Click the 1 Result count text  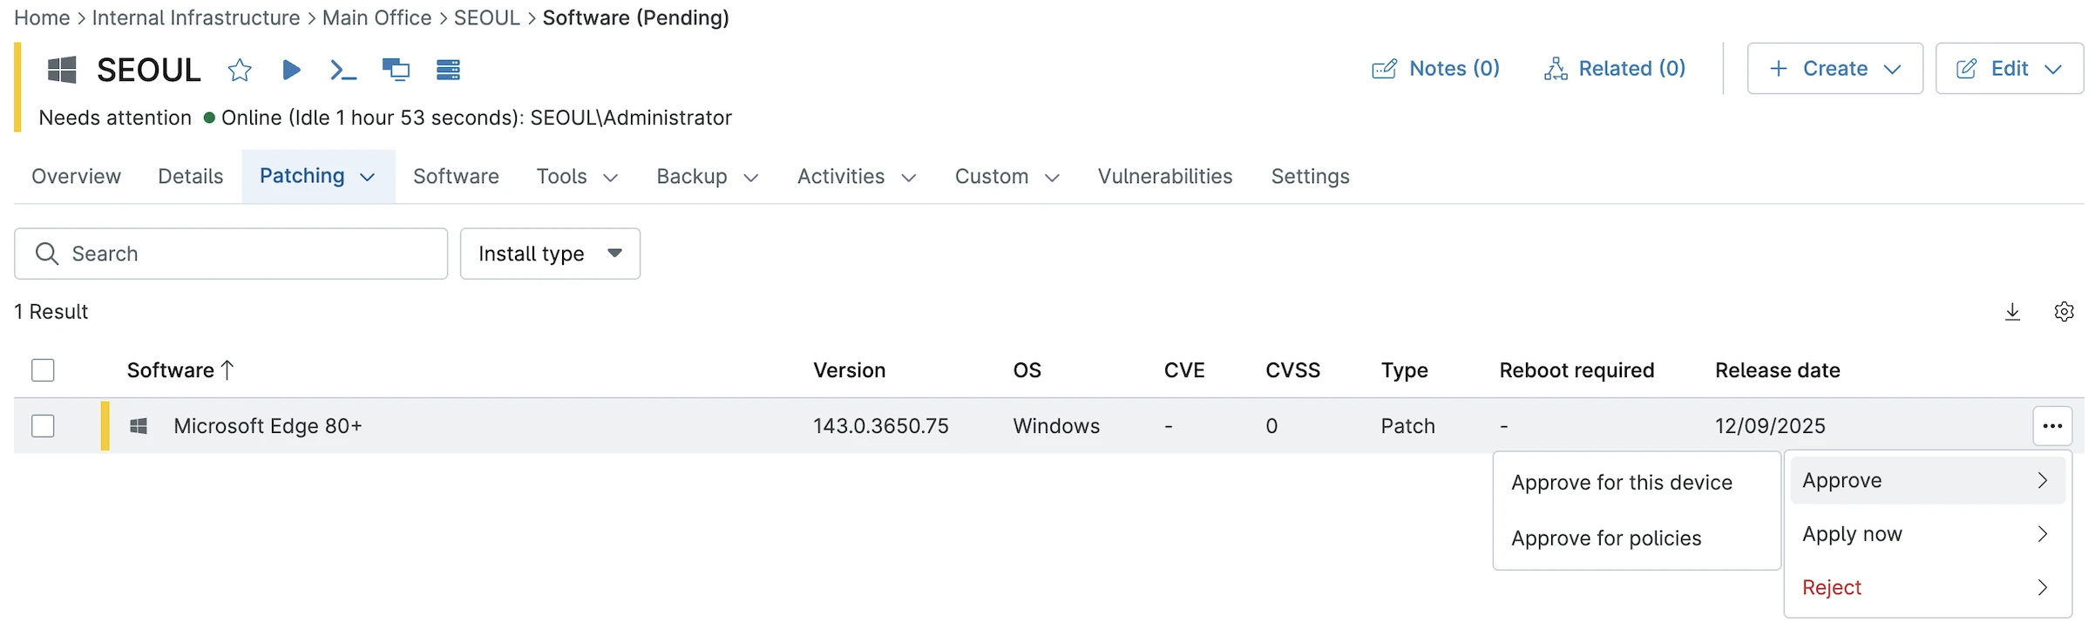click(51, 312)
